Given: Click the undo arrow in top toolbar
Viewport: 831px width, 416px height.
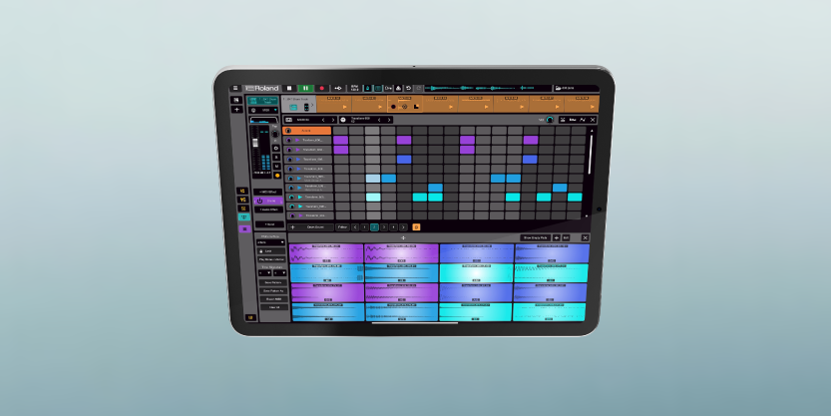Looking at the screenshot, I should coord(409,88).
